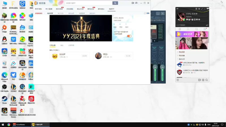The height and width of the screenshot is (127, 226).
Task: Toggle the orange switch in the profile card
Action: tap(129, 36)
